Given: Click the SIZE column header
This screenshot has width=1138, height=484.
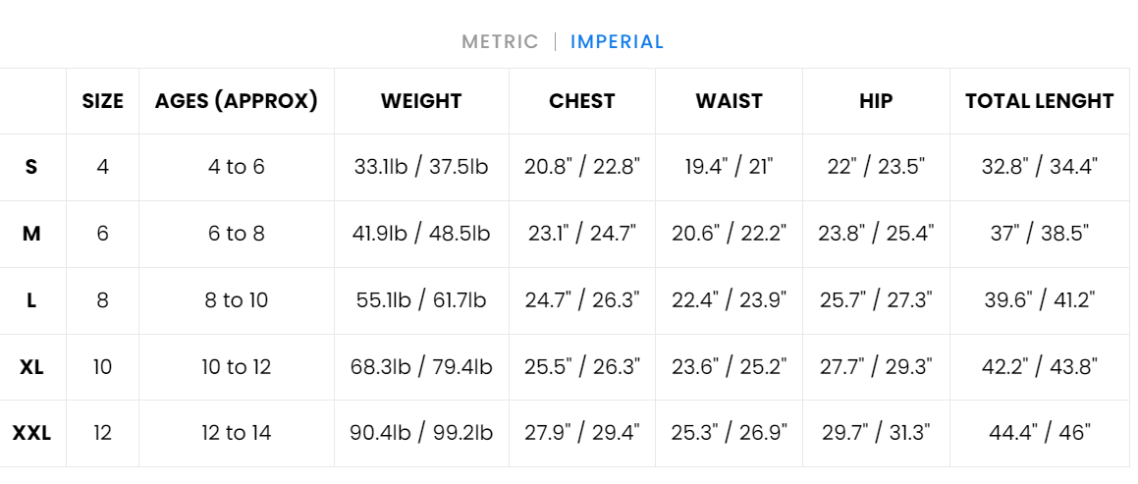Looking at the screenshot, I should (103, 101).
